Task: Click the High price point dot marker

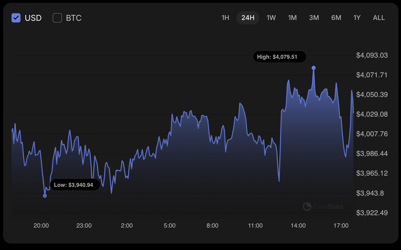Action: click(x=314, y=68)
